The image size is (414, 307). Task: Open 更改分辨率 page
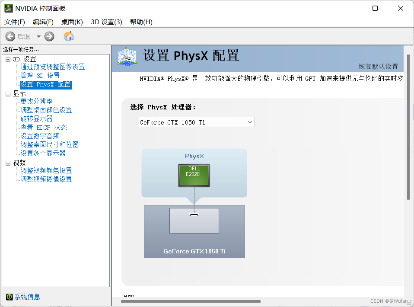click(x=36, y=102)
